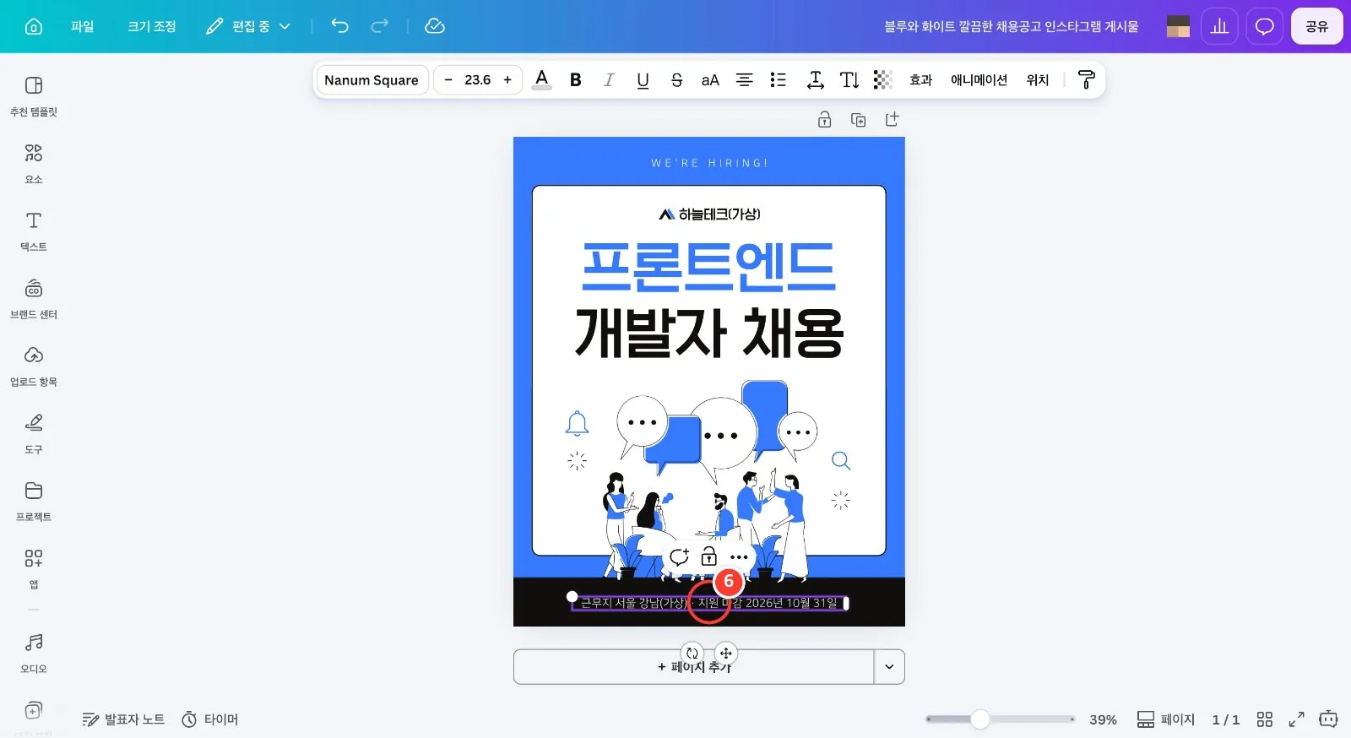Open the 파일 menu
This screenshot has height=738, width=1351.
(83, 26)
